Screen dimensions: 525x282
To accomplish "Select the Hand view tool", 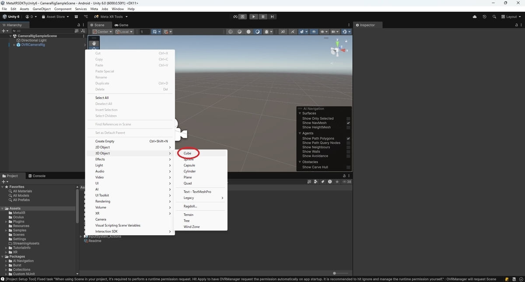I will click(x=94, y=43).
